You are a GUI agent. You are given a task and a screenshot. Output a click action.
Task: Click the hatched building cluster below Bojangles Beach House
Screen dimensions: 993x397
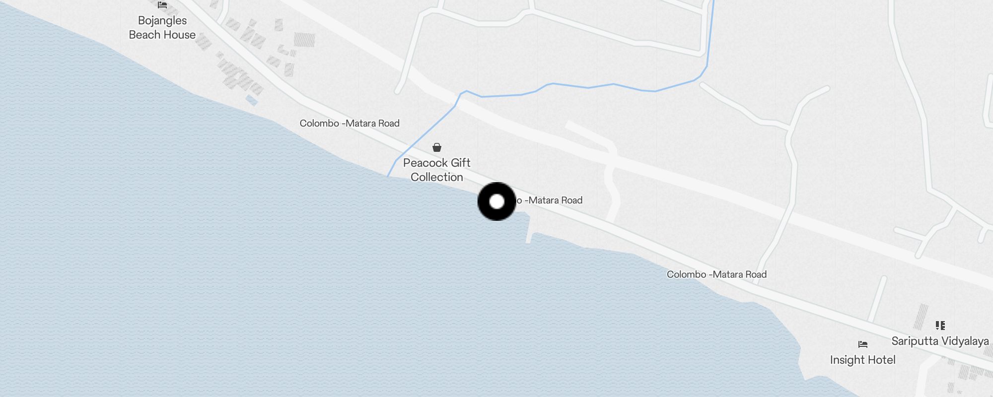pos(238,74)
